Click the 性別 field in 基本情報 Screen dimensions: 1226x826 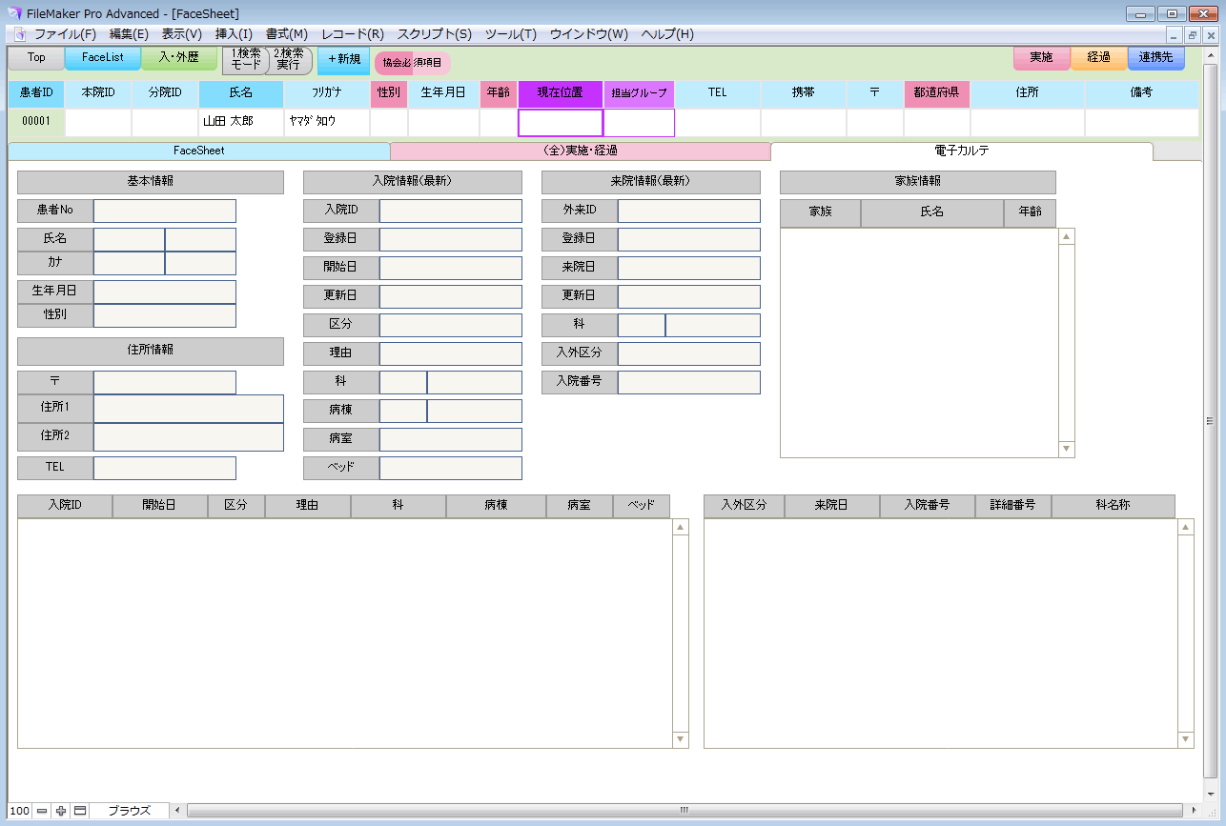pos(165,315)
